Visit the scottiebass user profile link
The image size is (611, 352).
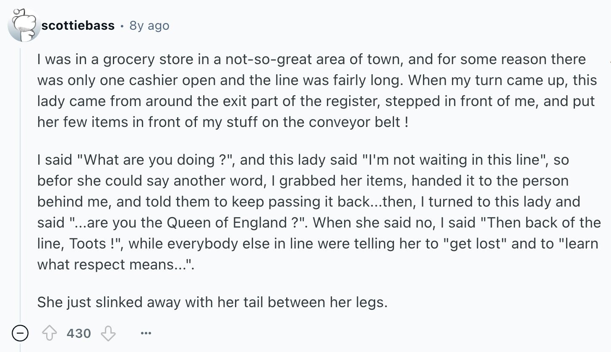(x=78, y=26)
